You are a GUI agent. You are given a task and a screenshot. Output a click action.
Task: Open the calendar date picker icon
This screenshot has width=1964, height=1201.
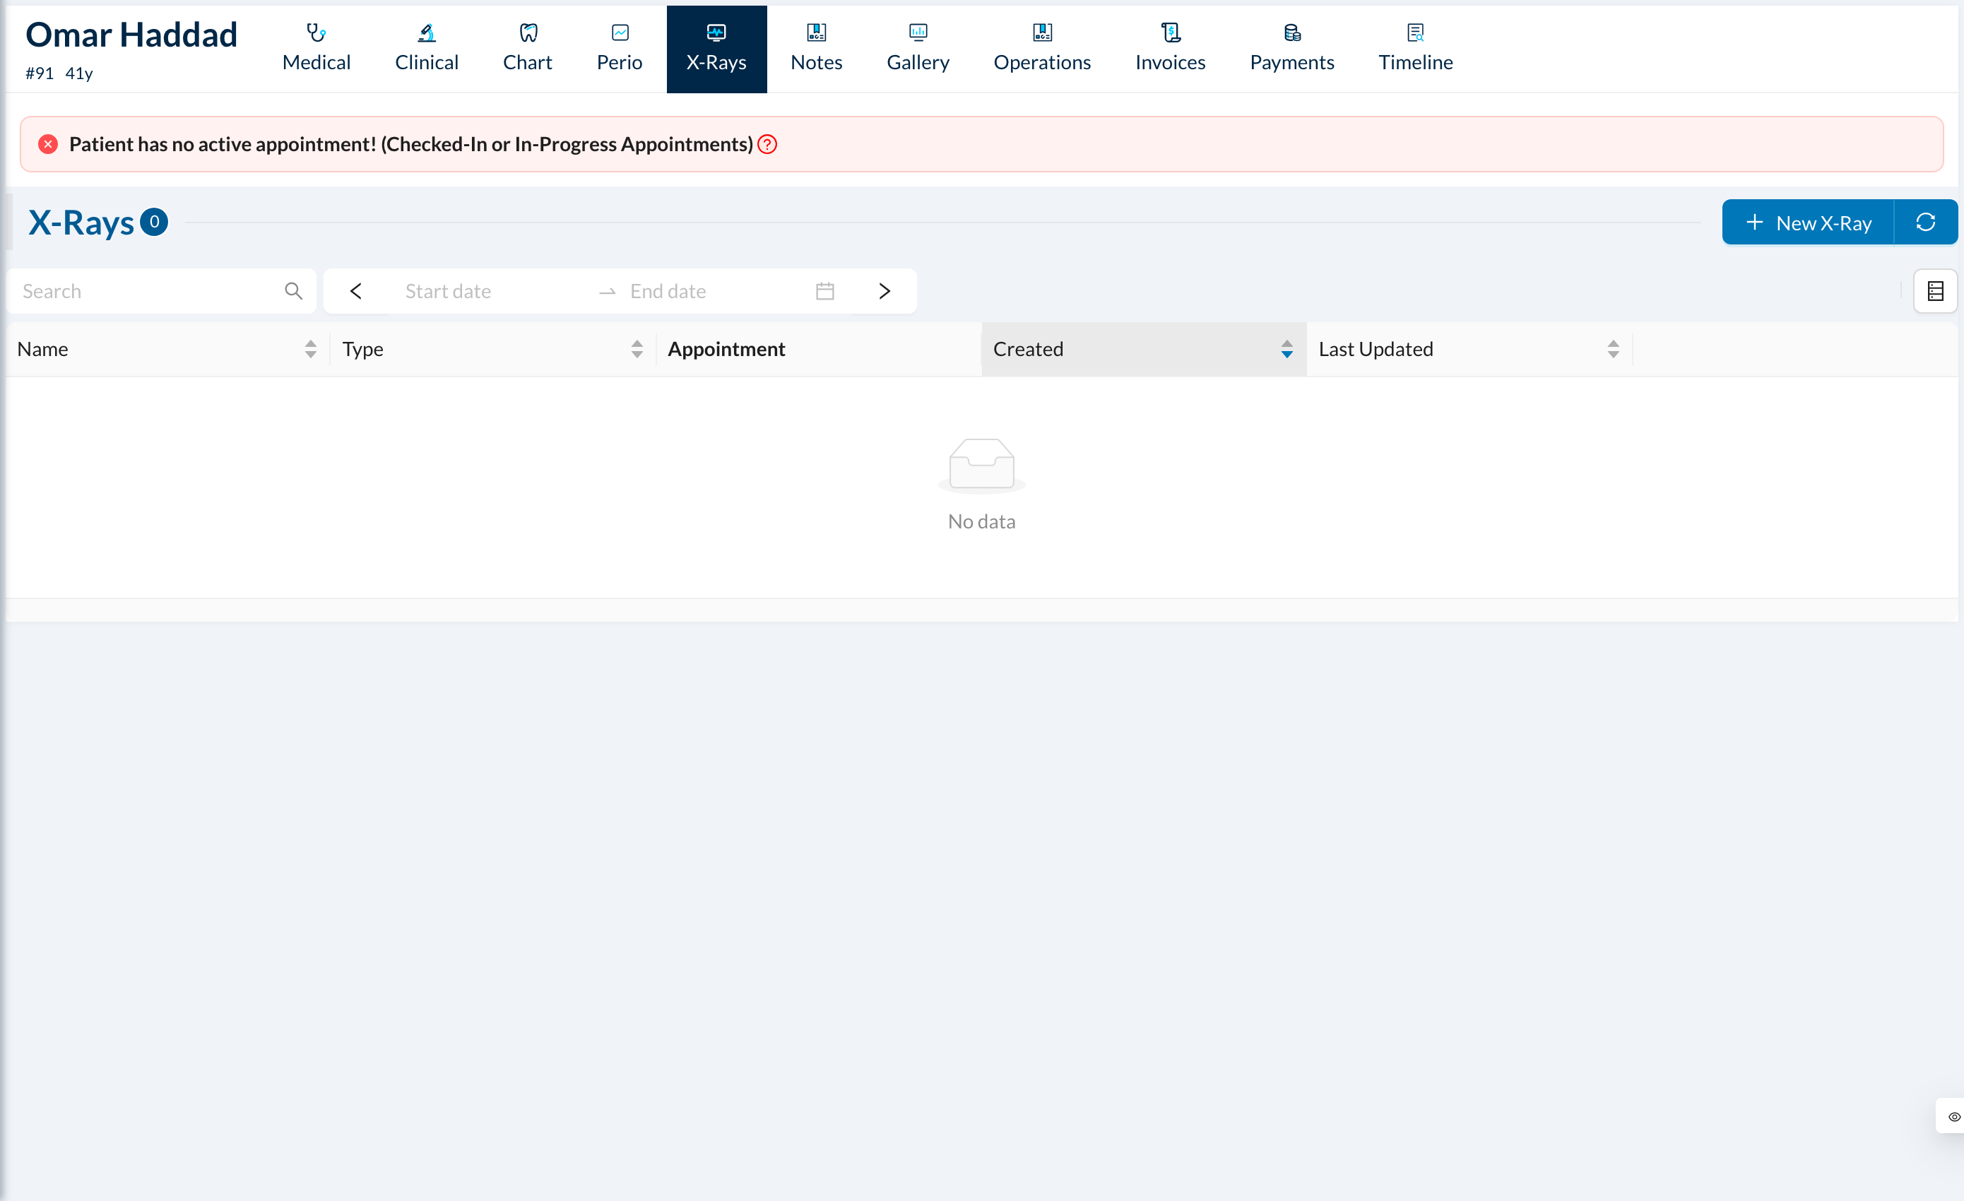(x=825, y=291)
